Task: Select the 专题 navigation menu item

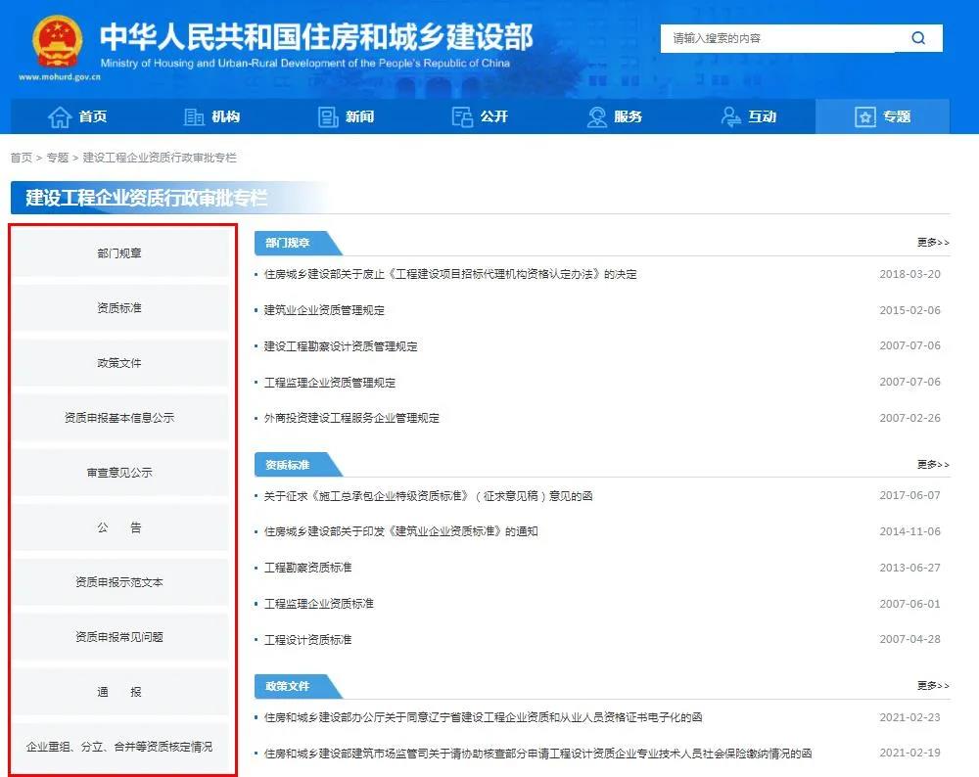Action: point(882,116)
